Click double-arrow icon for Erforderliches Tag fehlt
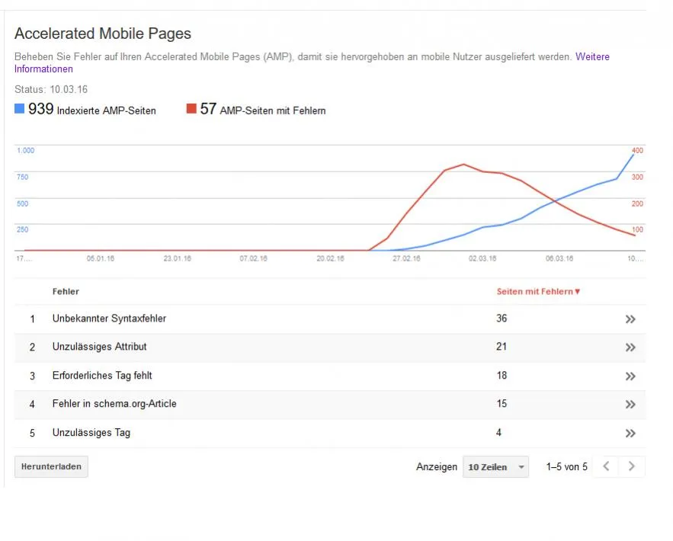 click(x=630, y=376)
